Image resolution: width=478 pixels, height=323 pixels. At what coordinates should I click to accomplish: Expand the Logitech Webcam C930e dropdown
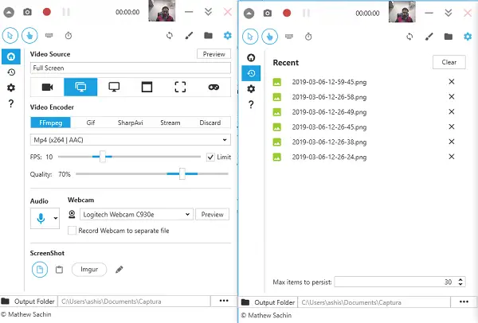(136, 214)
